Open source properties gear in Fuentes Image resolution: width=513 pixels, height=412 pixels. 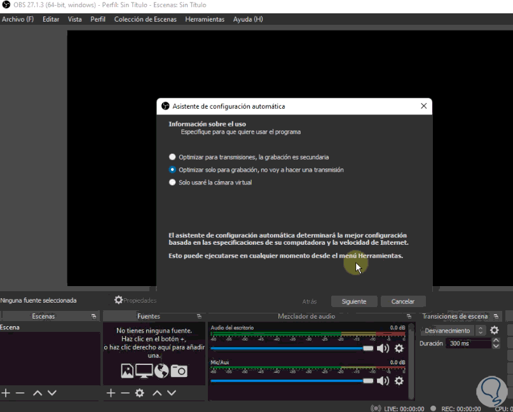140,393
